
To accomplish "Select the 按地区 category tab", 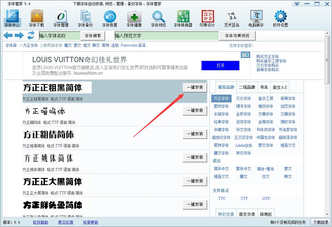I will (266, 214).
